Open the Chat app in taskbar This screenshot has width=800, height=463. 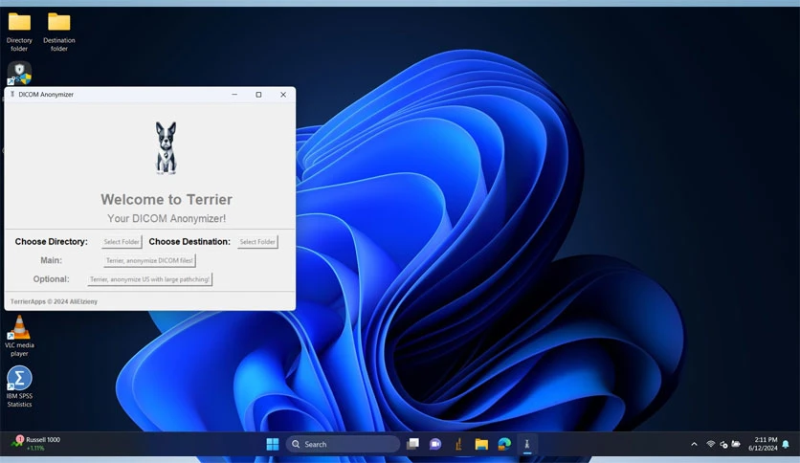point(435,444)
